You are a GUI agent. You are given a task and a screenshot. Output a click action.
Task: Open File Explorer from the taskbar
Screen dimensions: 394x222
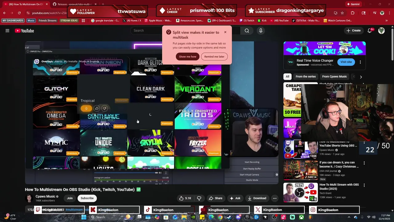(x=184, y=217)
